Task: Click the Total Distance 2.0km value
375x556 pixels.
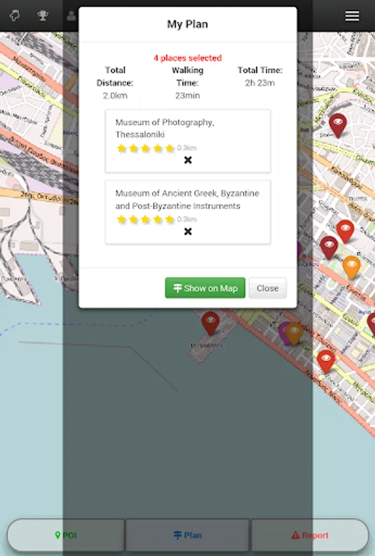Action: click(115, 95)
